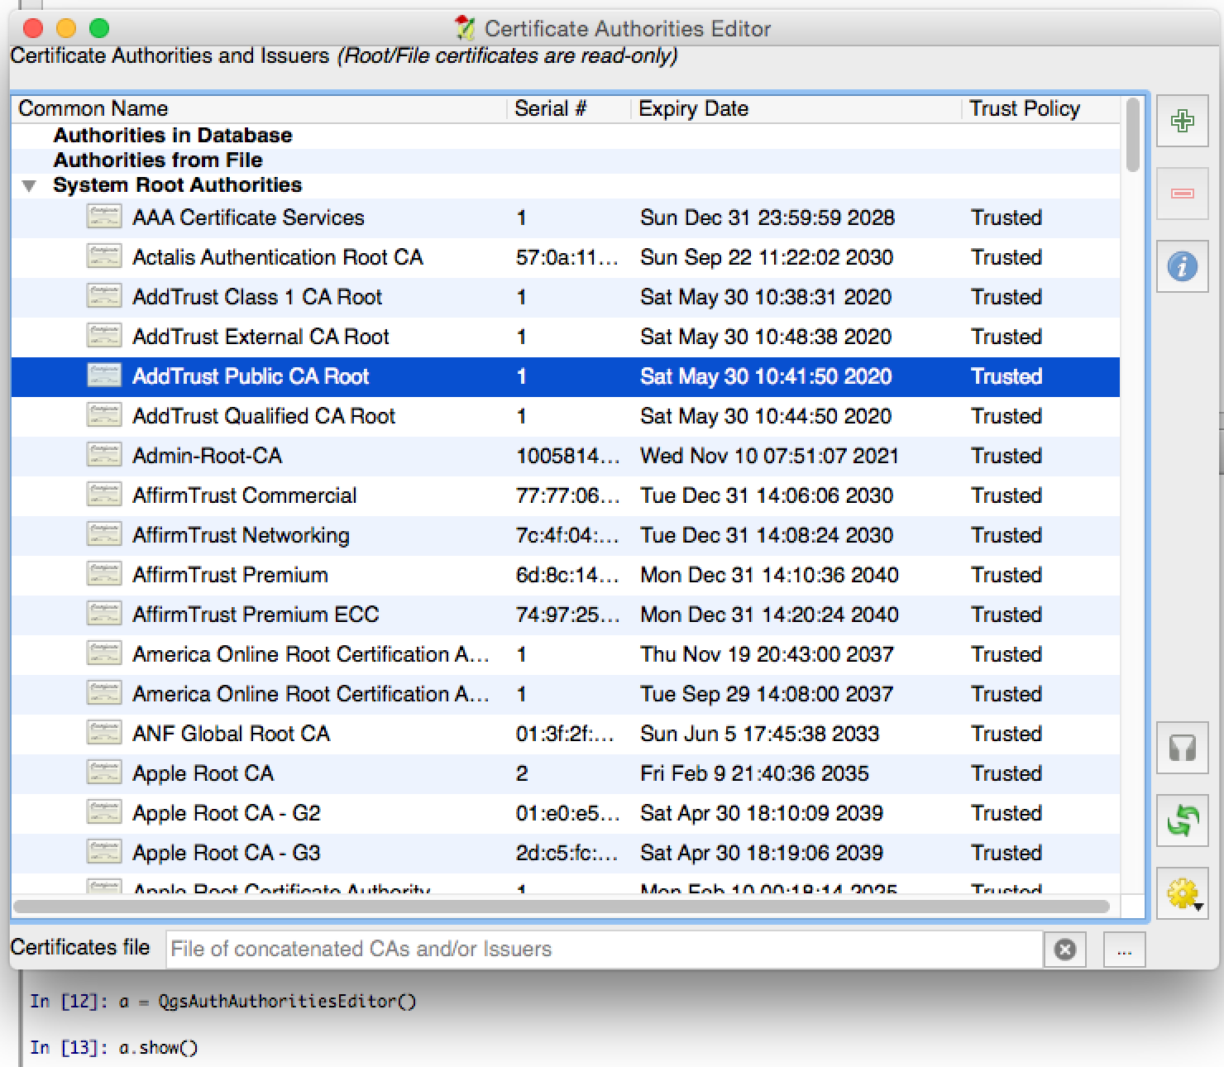Click the group-by headphones-shaped icon button
1224x1067 pixels.
pos(1182,749)
